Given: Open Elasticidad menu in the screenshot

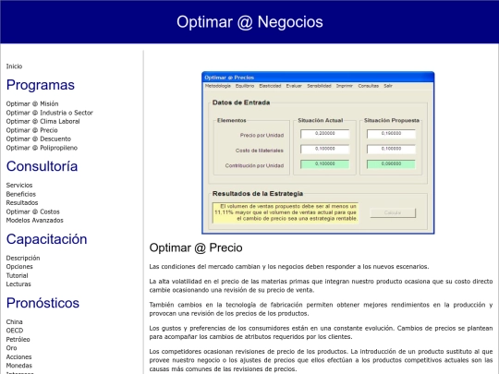Looking at the screenshot, I should tap(270, 86).
